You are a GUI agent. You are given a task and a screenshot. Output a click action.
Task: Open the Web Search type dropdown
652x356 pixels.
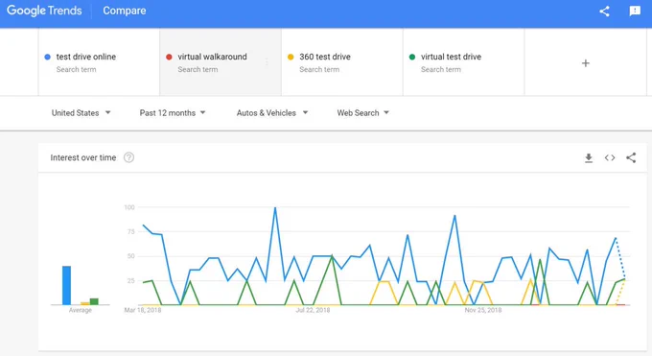coord(363,113)
